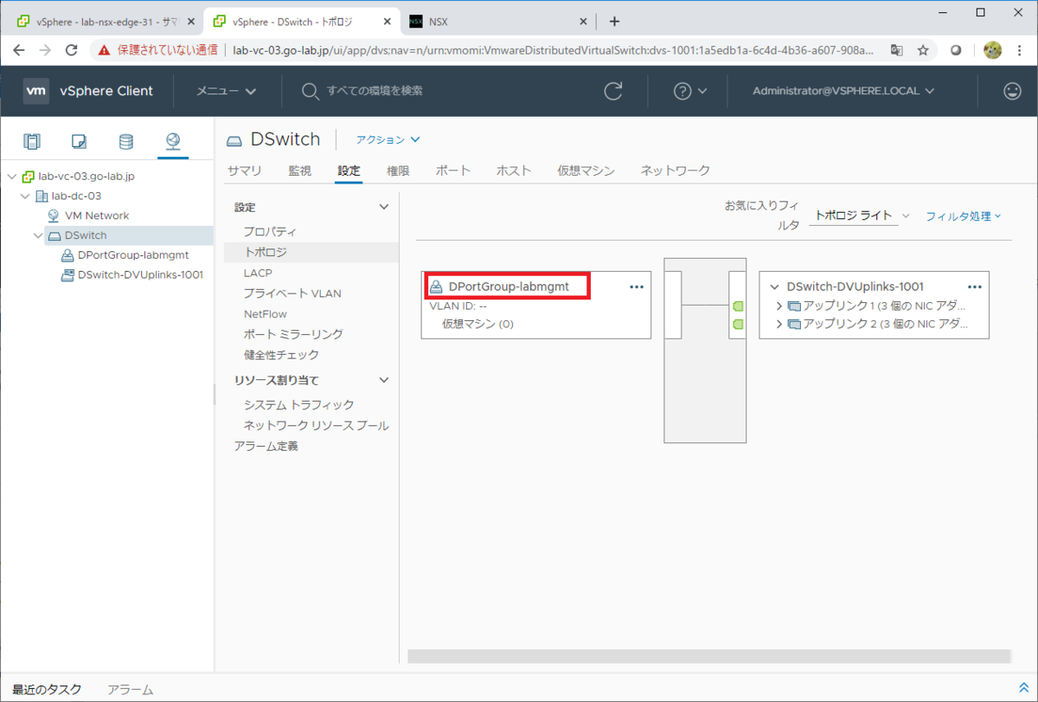Screen dimensions: 1038x702
Task: Expand アップリンク 2 in the uplinks box
Action: (x=779, y=325)
